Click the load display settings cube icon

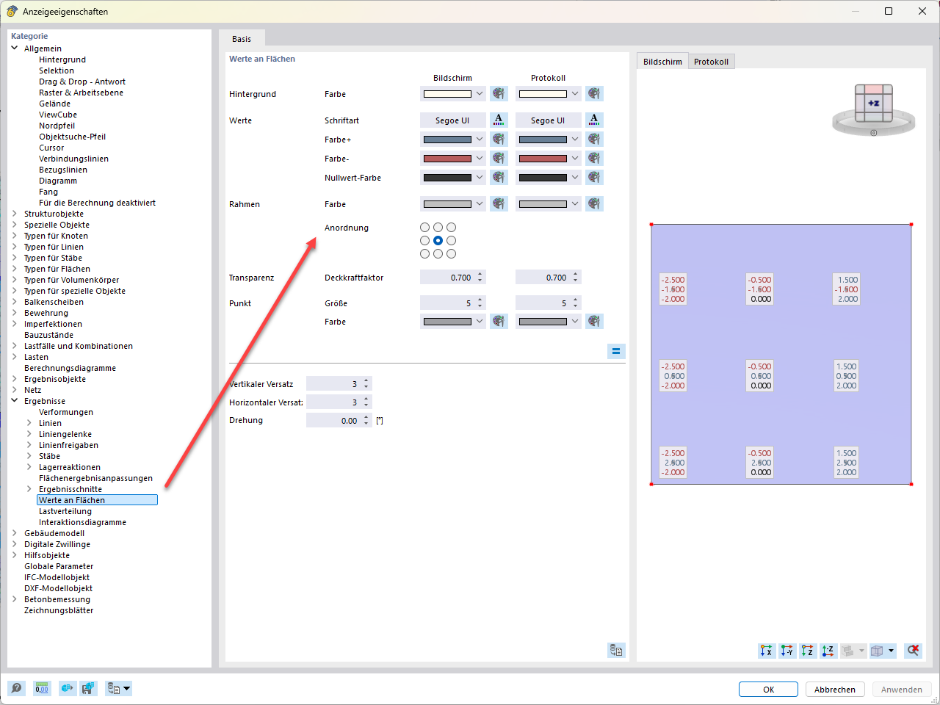click(68, 689)
